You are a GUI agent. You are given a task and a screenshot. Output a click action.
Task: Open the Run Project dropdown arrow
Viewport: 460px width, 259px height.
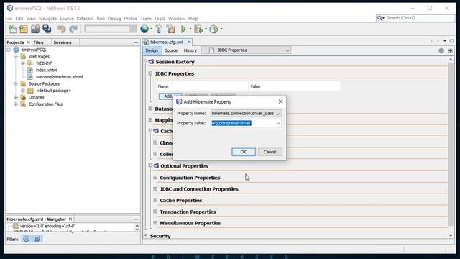(x=190, y=29)
